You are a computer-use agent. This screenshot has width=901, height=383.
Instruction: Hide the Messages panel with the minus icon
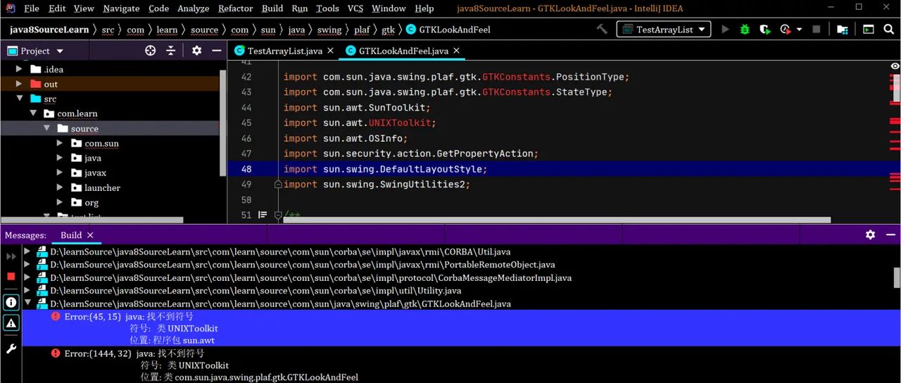coord(891,234)
